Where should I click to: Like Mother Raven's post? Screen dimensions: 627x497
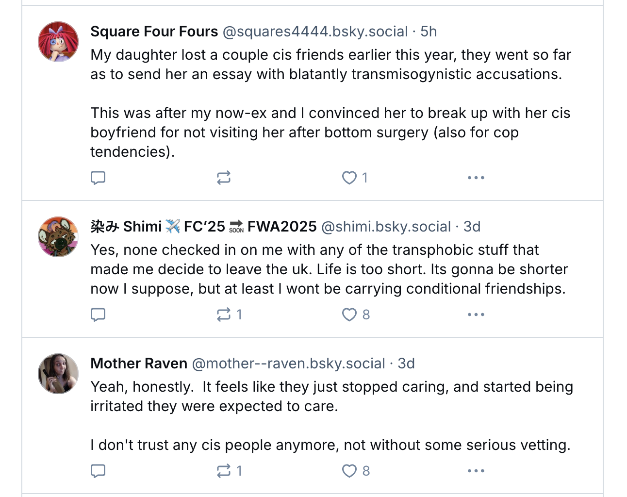pos(349,471)
